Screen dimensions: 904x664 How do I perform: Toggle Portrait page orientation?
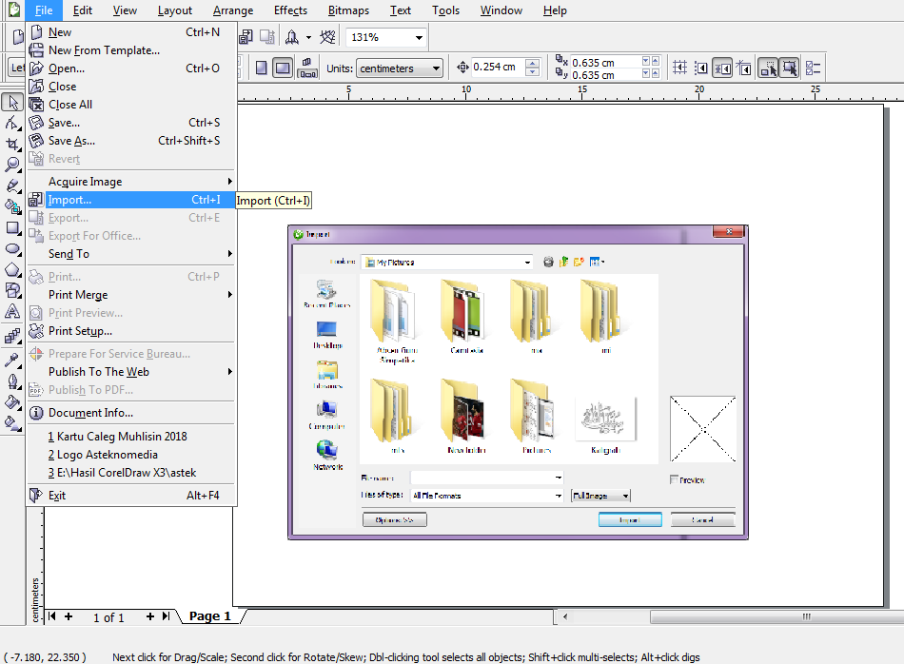[x=261, y=68]
